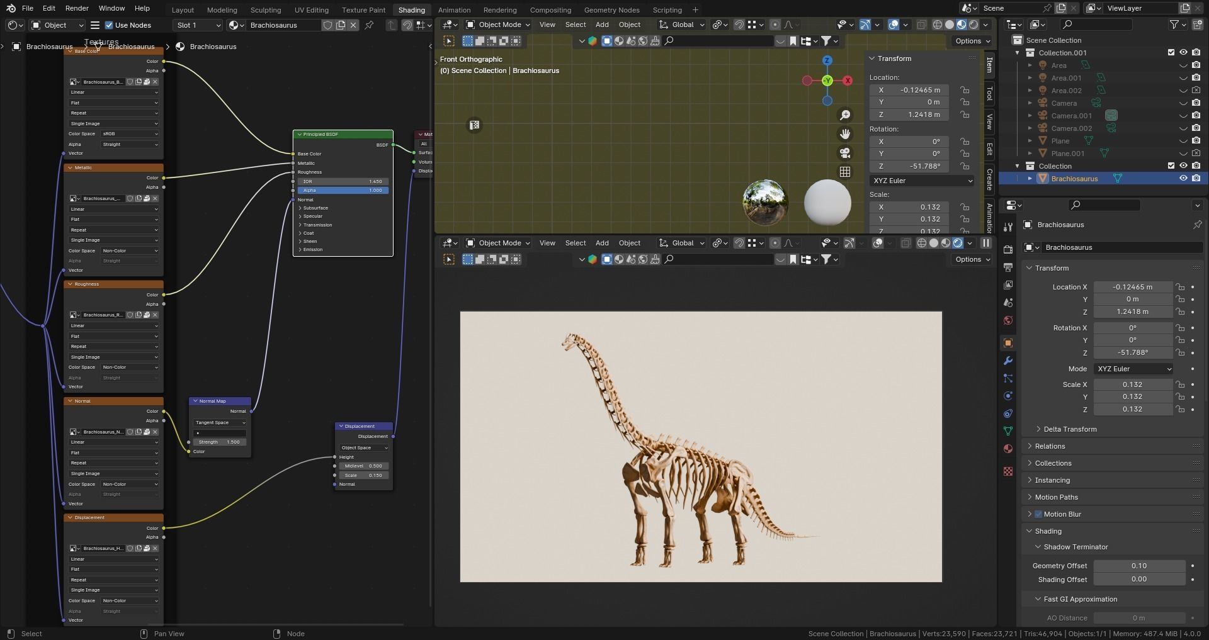Switch to the Compositing workspace tab
The height and width of the screenshot is (640, 1209).
(x=550, y=9)
